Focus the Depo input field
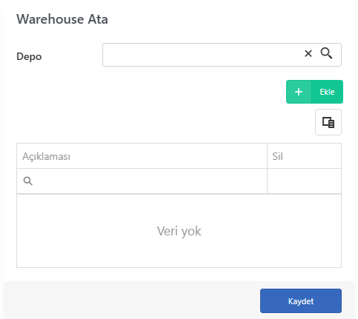Screen dimensions: 358x319 pos(202,55)
